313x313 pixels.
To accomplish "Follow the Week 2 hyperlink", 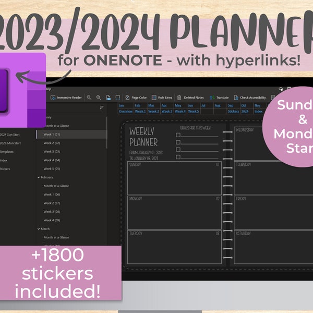I will (x=154, y=112).
